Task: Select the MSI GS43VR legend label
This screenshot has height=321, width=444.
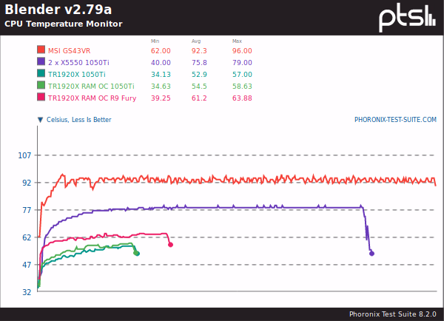Action: [x=75, y=51]
